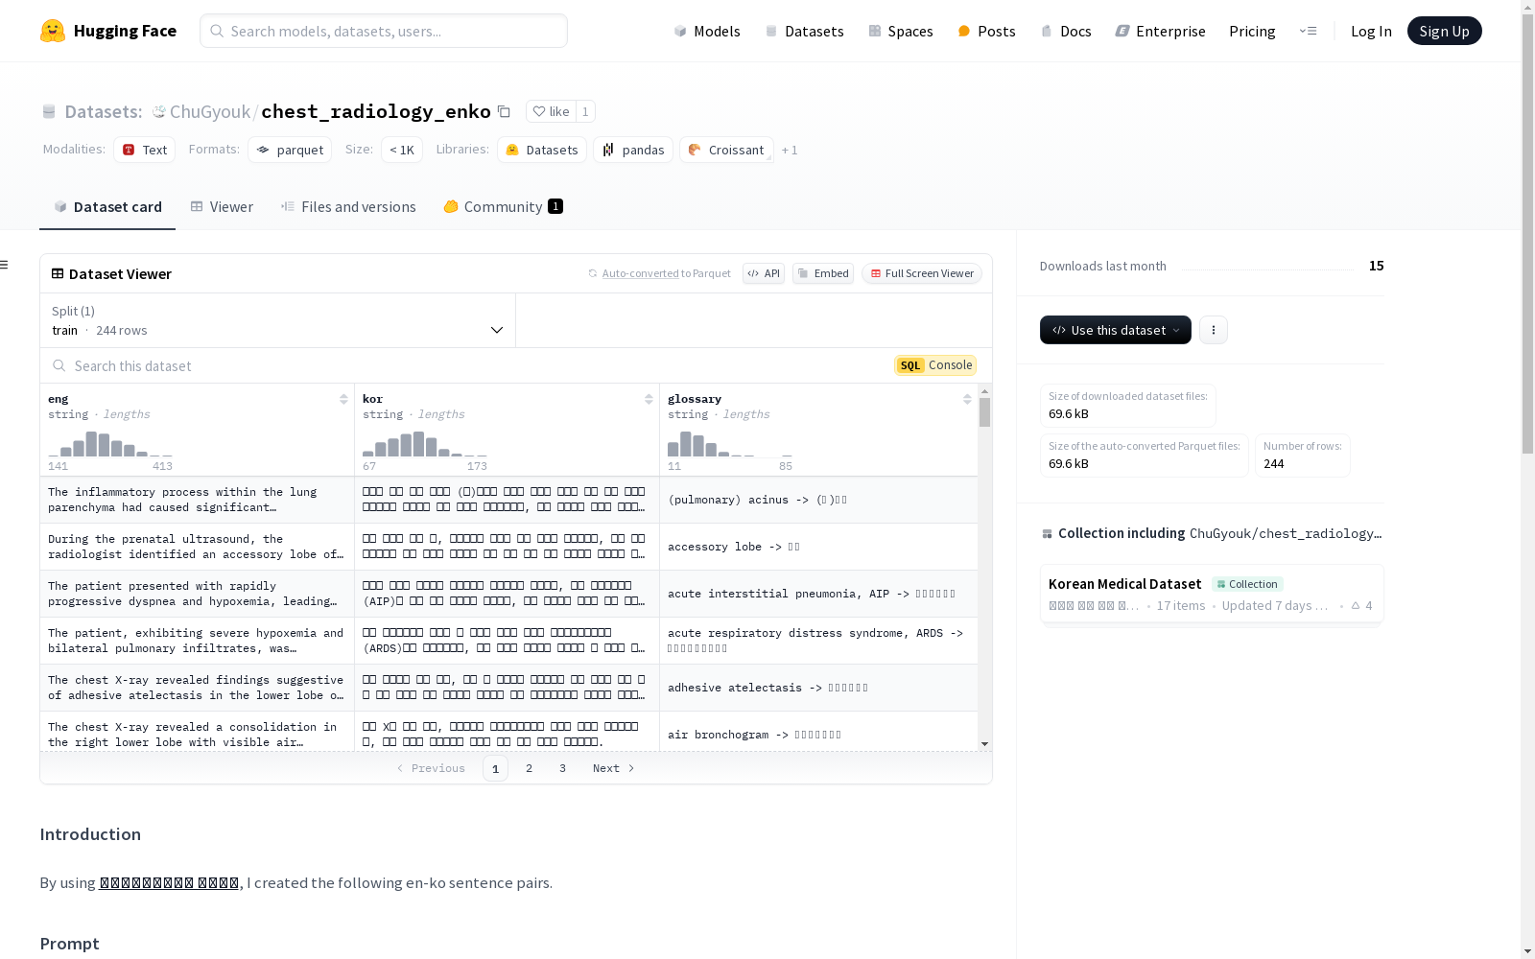Open the Korean Medical Dataset collection

click(x=1212, y=594)
